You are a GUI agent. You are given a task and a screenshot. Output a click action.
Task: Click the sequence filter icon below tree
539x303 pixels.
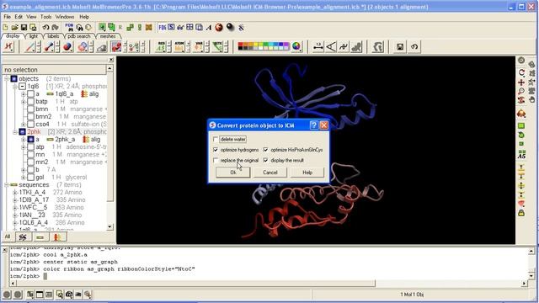pyautogui.click(x=40, y=237)
